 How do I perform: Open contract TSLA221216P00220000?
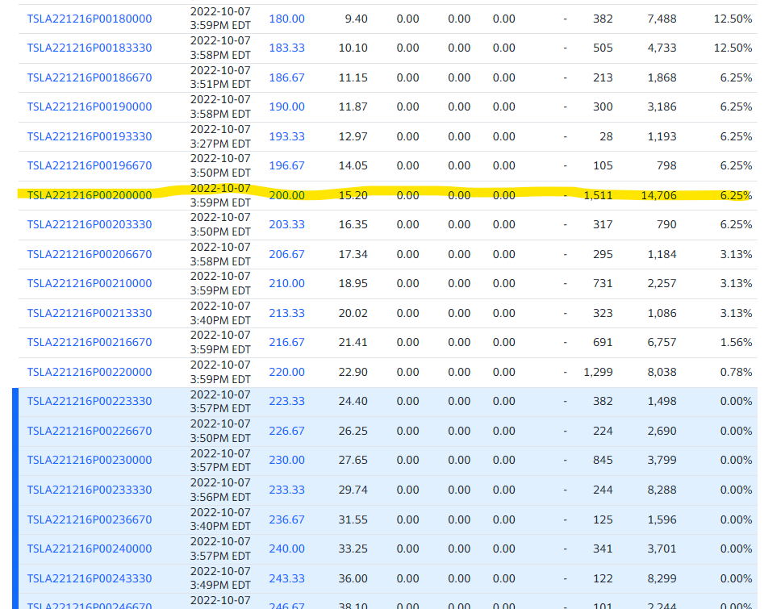coord(90,372)
